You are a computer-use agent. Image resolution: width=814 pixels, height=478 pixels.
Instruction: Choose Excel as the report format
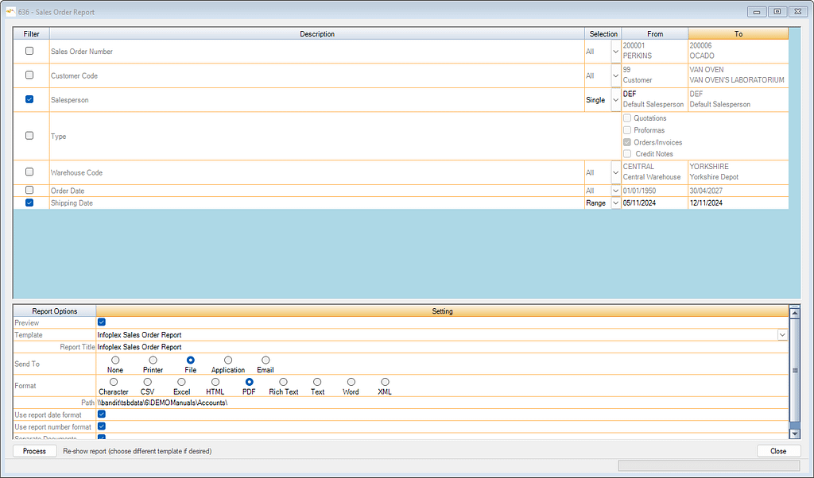click(182, 382)
